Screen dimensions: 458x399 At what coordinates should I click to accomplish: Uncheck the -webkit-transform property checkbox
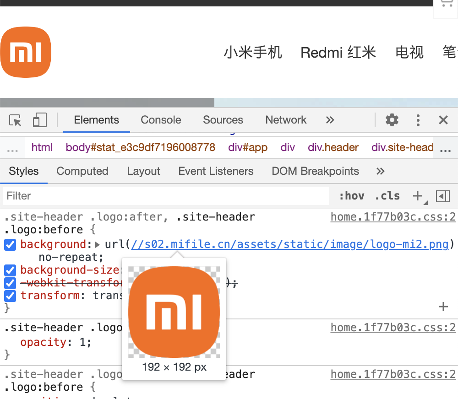(10, 283)
